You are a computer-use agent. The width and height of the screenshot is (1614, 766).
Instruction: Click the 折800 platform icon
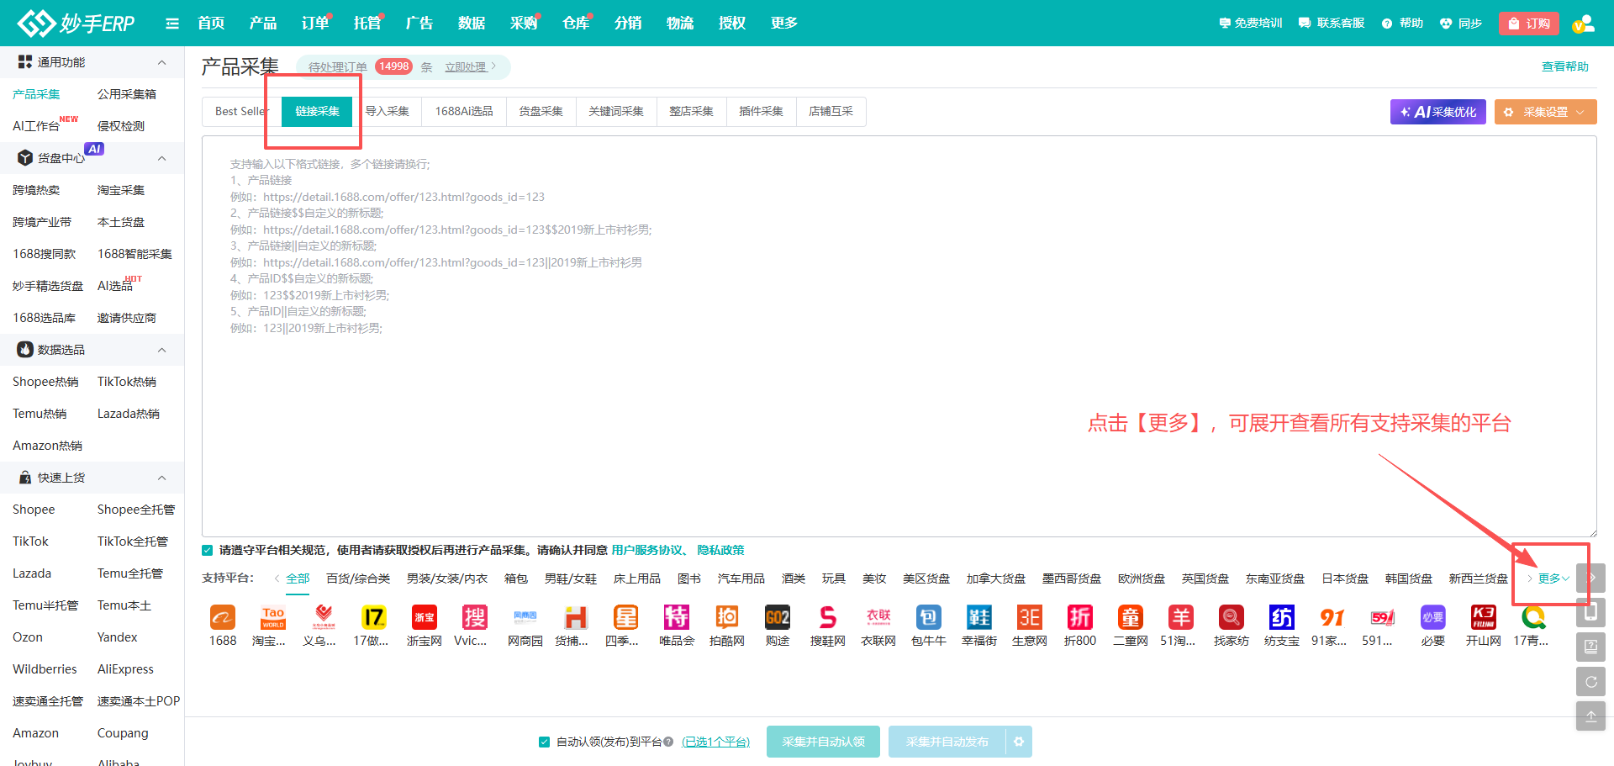[x=1079, y=618]
